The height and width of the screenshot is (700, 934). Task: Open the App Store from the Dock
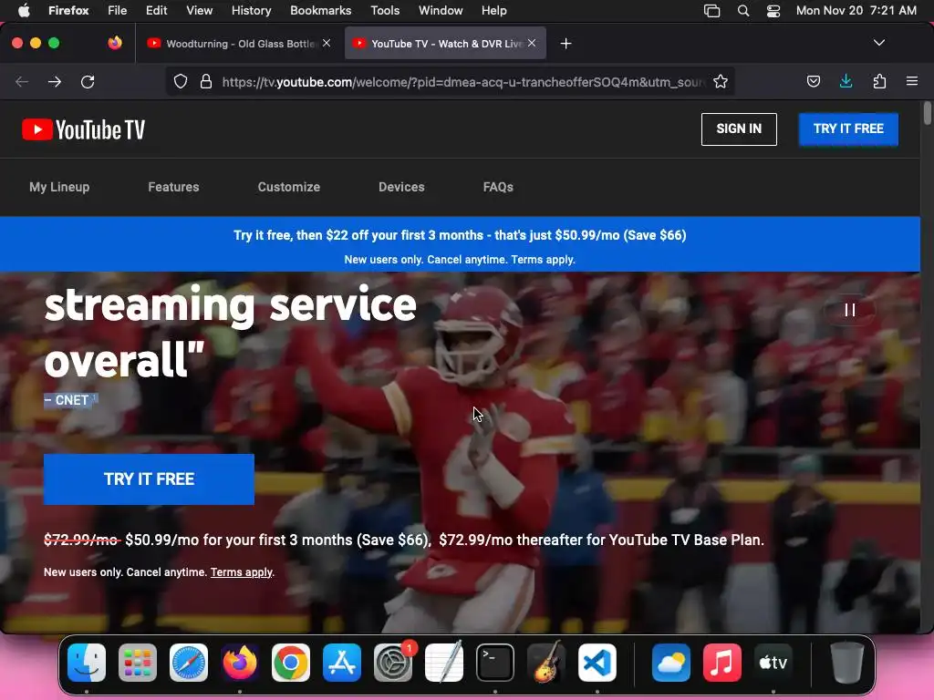(x=342, y=663)
